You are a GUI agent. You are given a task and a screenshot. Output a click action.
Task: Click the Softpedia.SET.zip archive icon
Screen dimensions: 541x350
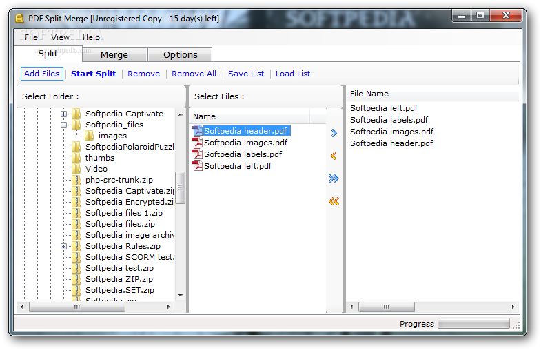[76, 289]
